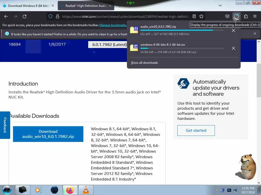Click the windows-8 iso download progress bar
The image size is (261, 195).
pyautogui.click(x=182, y=48)
